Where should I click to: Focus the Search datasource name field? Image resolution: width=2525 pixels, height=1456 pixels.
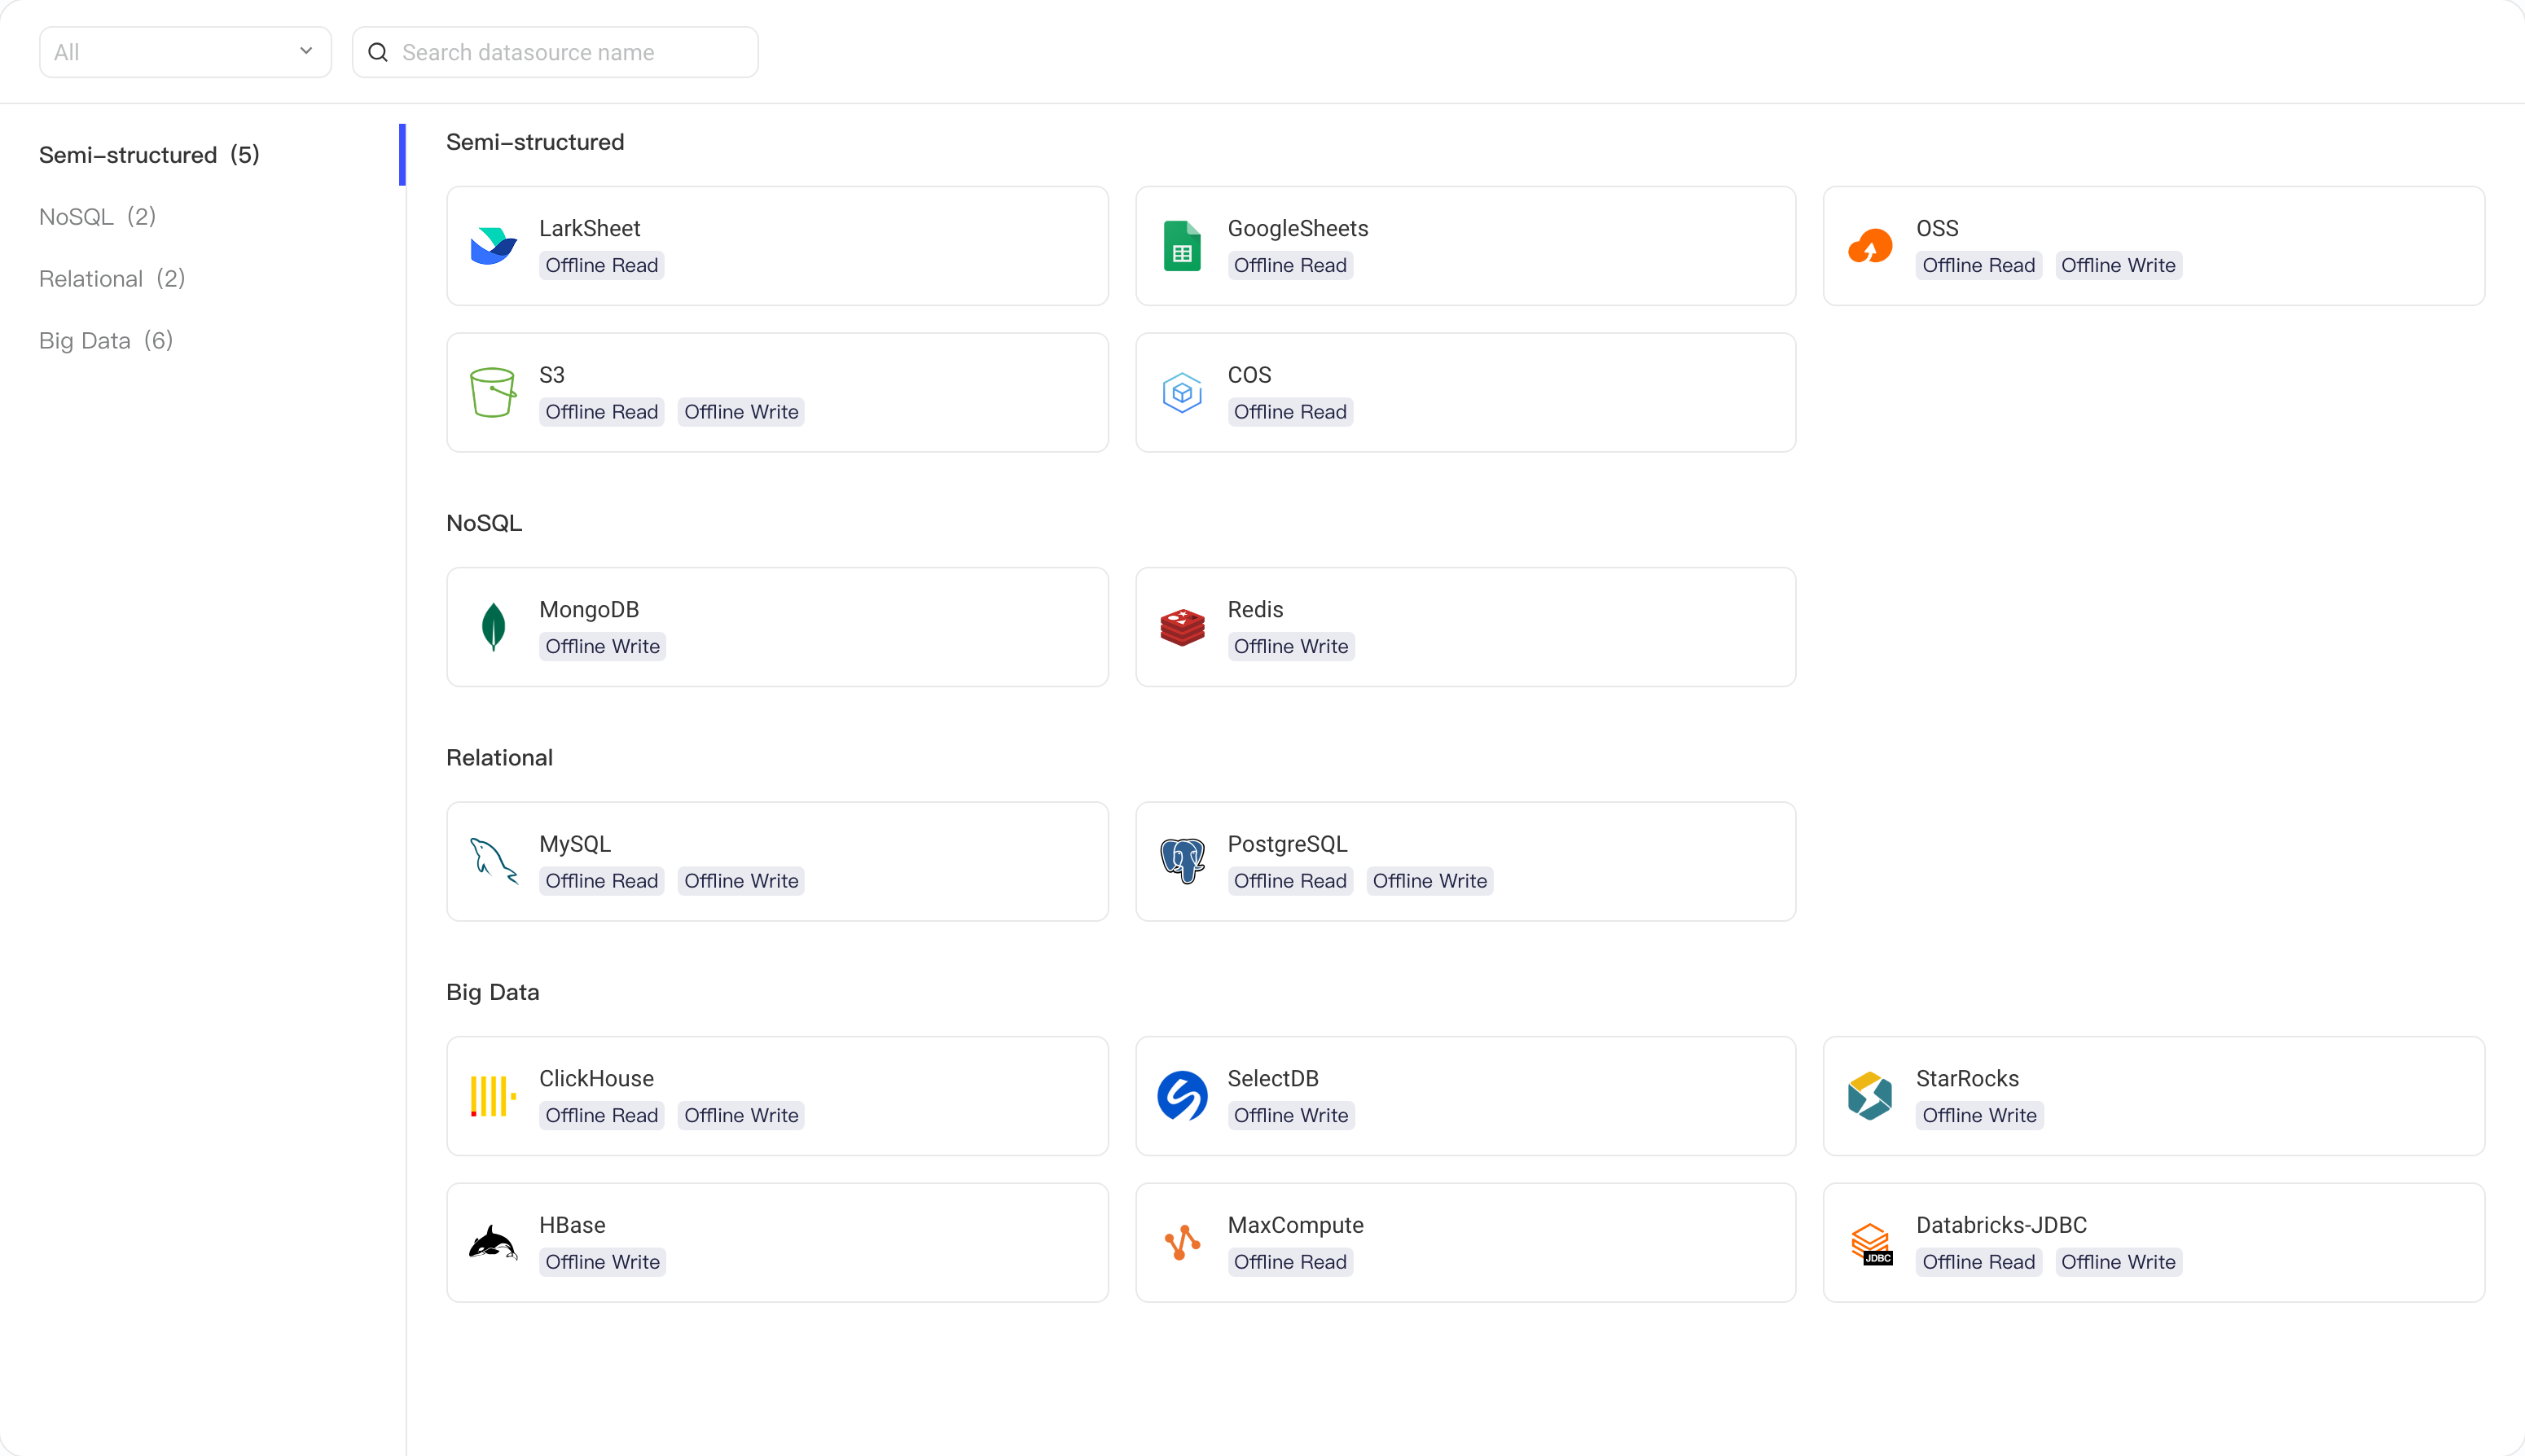coord(555,52)
